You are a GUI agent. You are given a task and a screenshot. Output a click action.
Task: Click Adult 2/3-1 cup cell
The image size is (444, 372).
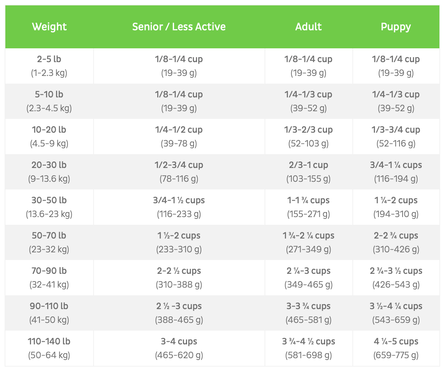point(308,172)
